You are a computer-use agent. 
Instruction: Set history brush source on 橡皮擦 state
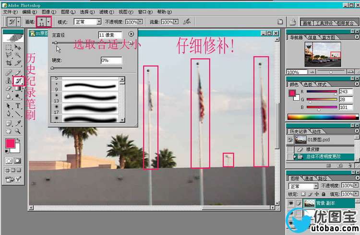(x=290, y=150)
